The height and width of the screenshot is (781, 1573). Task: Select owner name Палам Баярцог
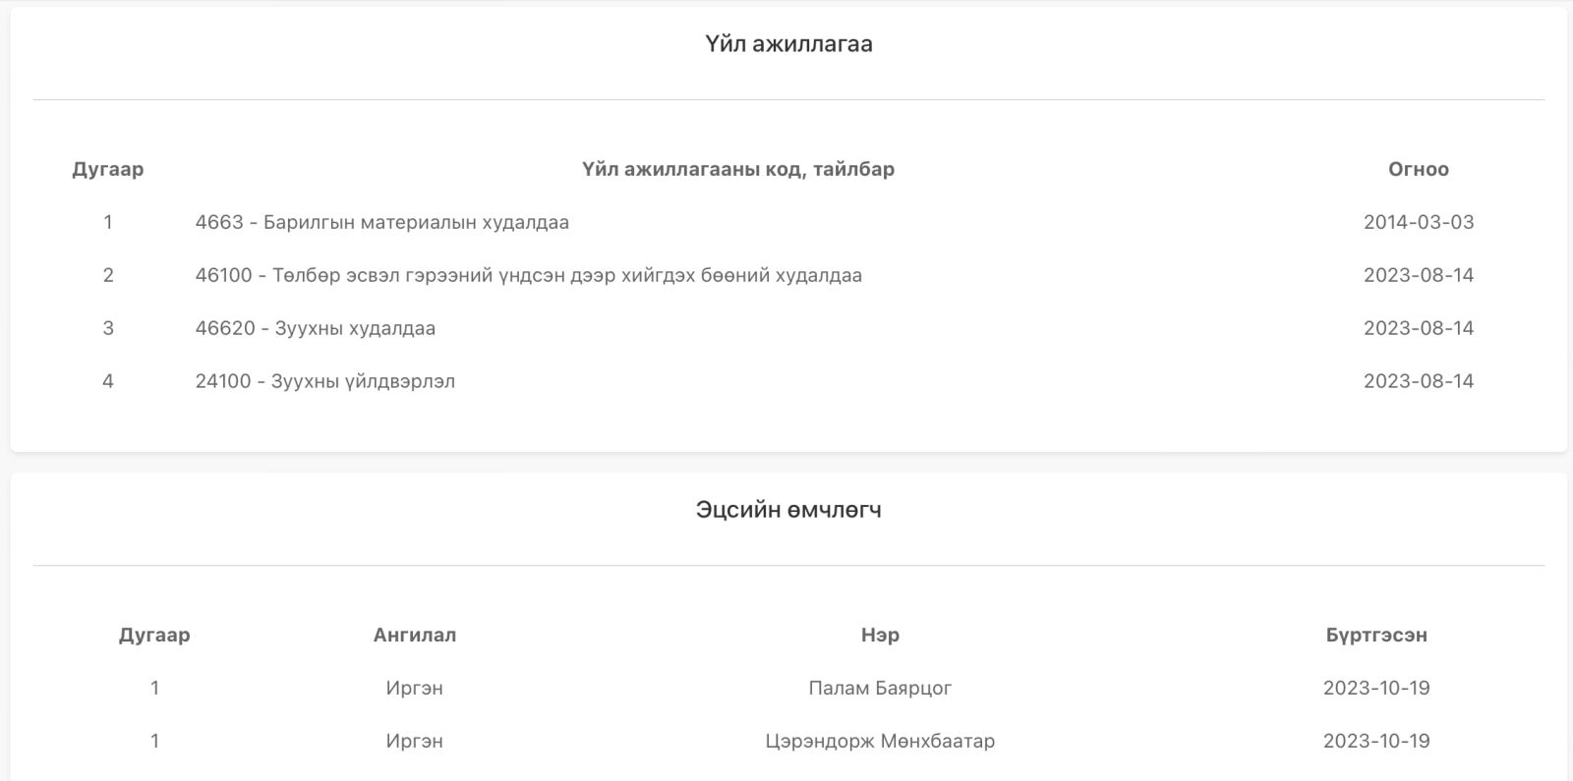coord(880,688)
